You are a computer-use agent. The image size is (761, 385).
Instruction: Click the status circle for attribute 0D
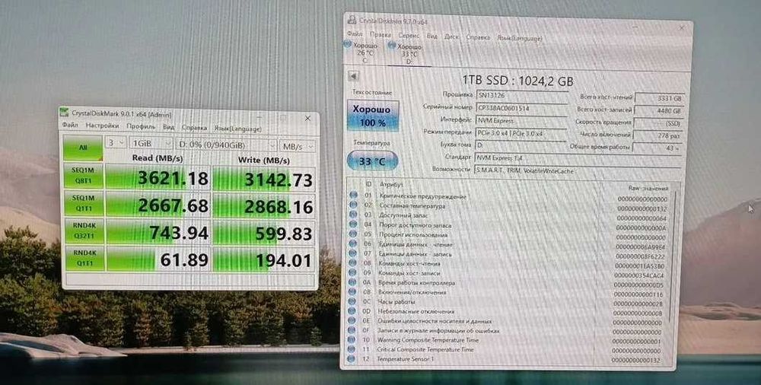(x=353, y=311)
